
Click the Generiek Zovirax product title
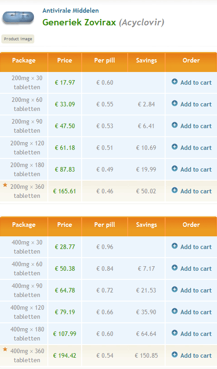[79, 22]
